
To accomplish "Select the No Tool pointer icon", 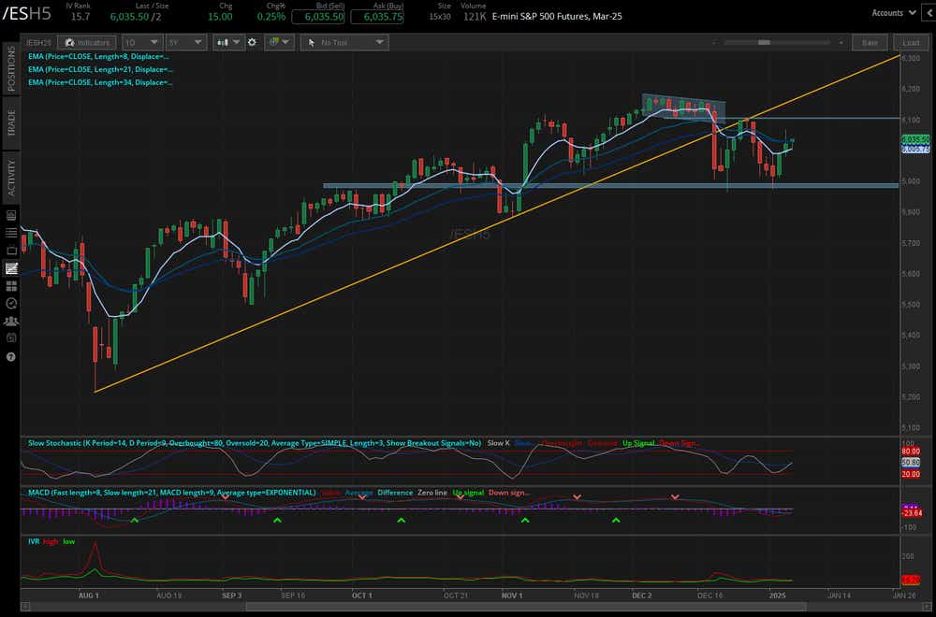I will click(312, 41).
